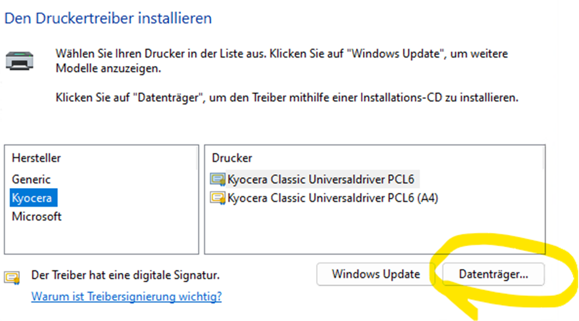
Task: Choose Microsoft in the Hersteller list
Action: click(x=37, y=217)
